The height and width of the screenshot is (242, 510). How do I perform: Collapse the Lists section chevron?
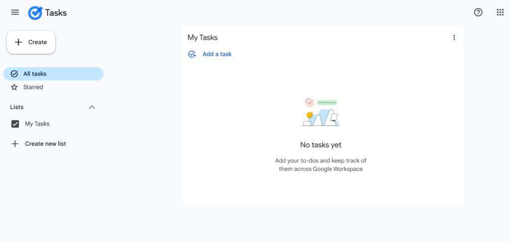[x=92, y=107]
